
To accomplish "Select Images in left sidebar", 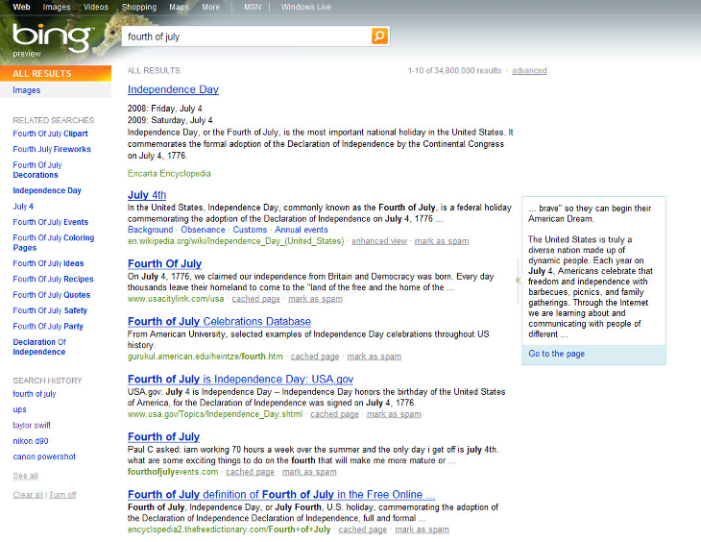I will (x=27, y=90).
